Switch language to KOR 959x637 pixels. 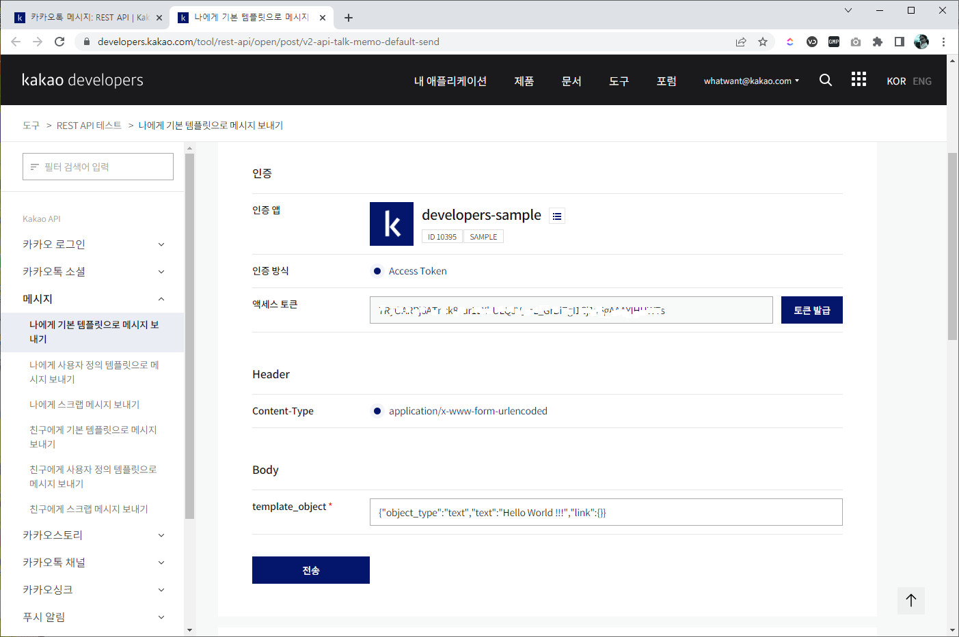(x=896, y=81)
